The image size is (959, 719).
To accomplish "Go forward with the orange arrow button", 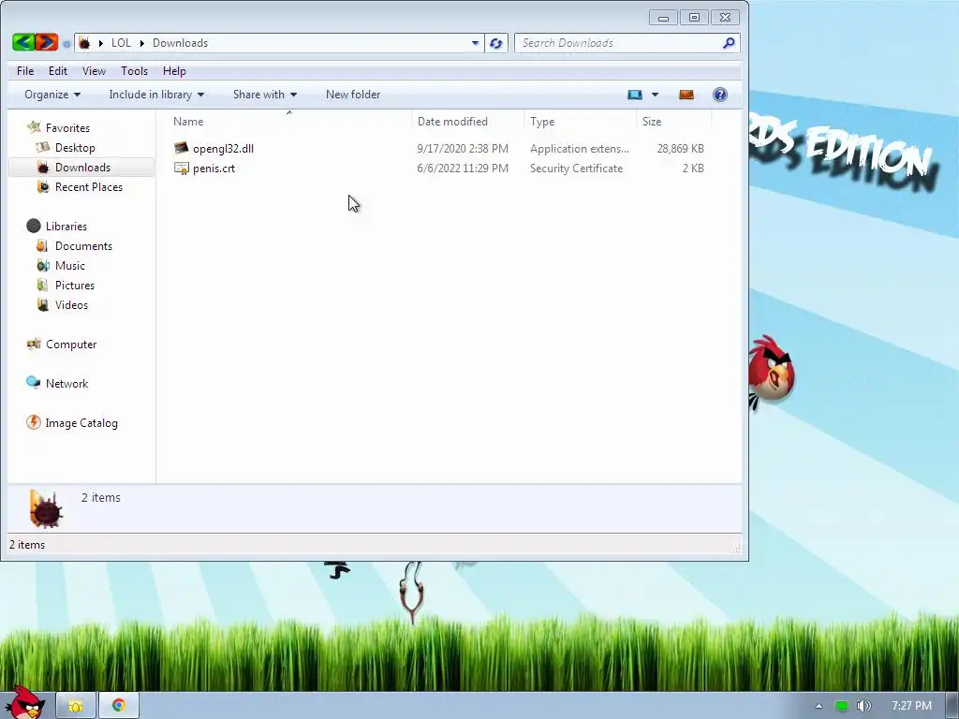I will pos(47,42).
